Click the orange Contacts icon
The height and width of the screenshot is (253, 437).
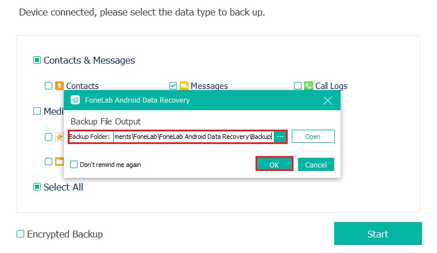pos(59,85)
